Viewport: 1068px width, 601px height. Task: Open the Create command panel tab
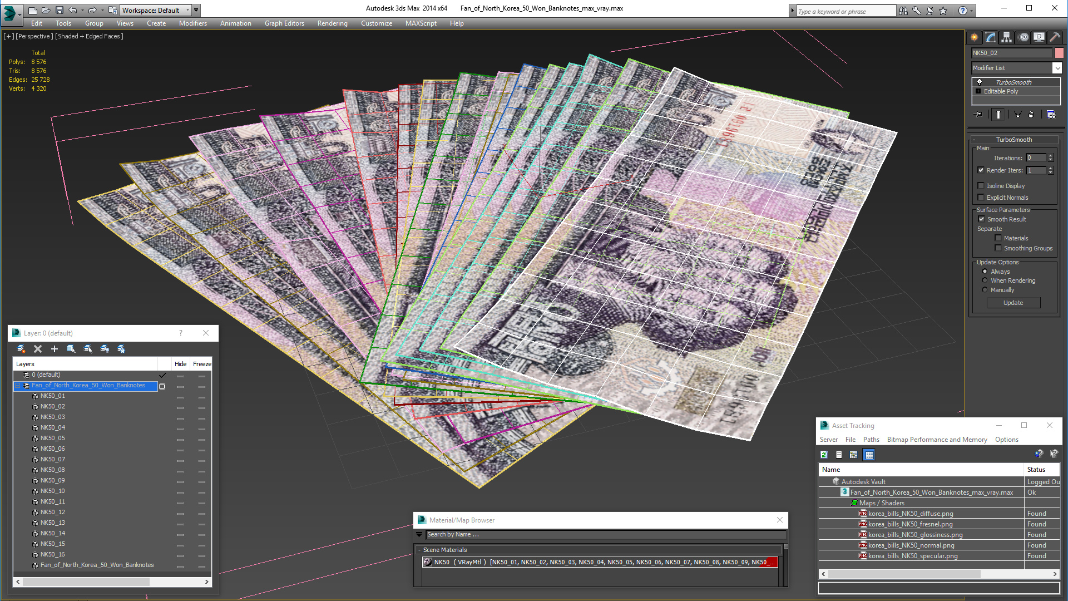click(975, 37)
